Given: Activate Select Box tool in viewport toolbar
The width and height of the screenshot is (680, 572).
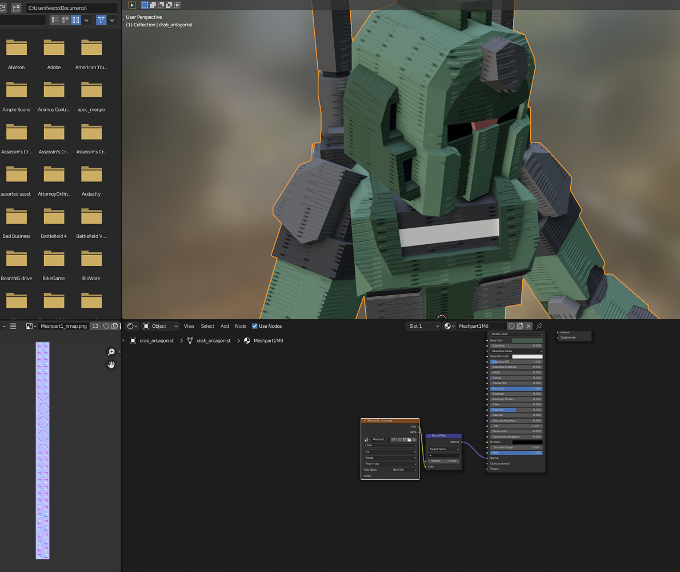Looking at the screenshot, I should 145,5.
